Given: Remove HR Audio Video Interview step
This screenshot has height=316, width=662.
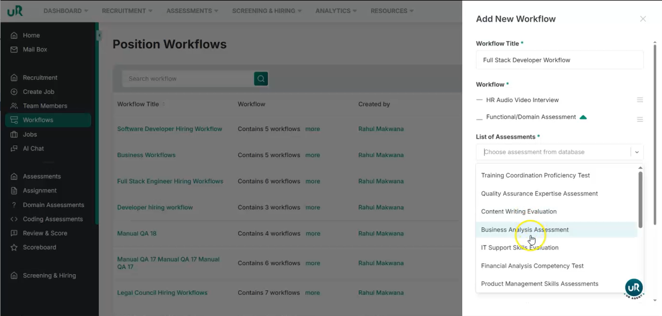Looking at the screenshot, I should [x=480, y=100].
